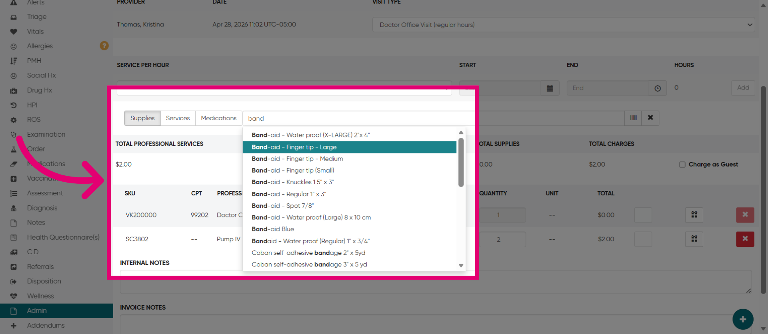The image size is (768, 334).
Task: Select Band-aid Finger tip Medium
Action: pos(350,159)
